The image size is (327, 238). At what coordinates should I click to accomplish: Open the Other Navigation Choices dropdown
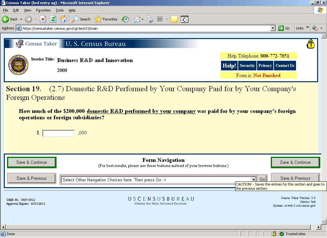pos(254,180)
